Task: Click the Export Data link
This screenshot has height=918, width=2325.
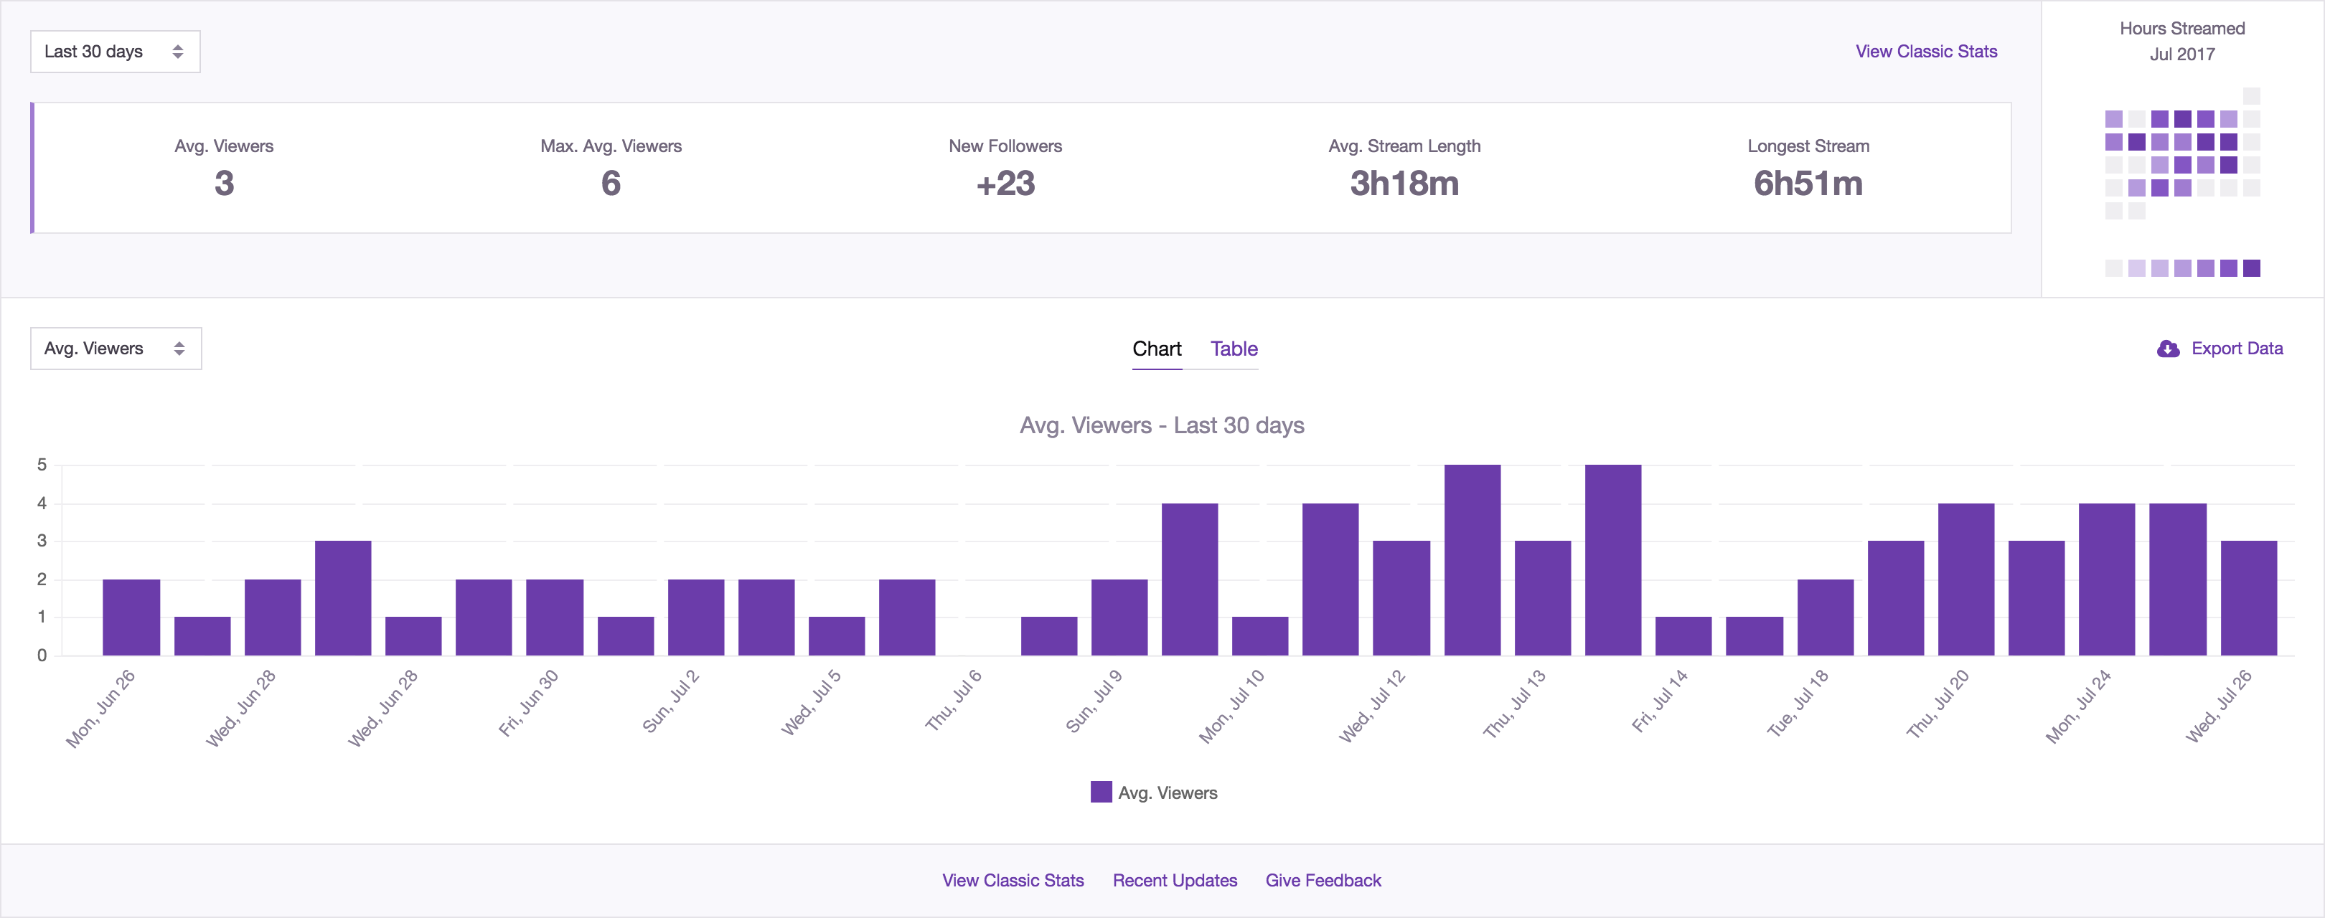Action: pyautogui.click(x=2237, y=349)
